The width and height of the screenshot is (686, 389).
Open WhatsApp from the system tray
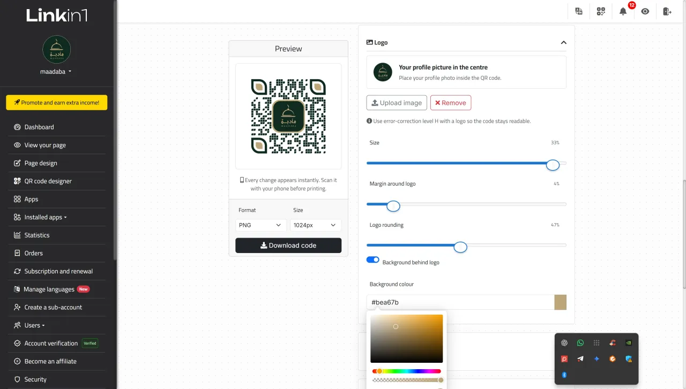coord(580,343)
